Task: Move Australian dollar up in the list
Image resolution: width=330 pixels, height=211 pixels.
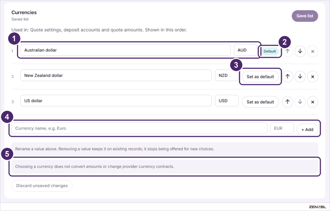Action: click(x=288, y=51)
